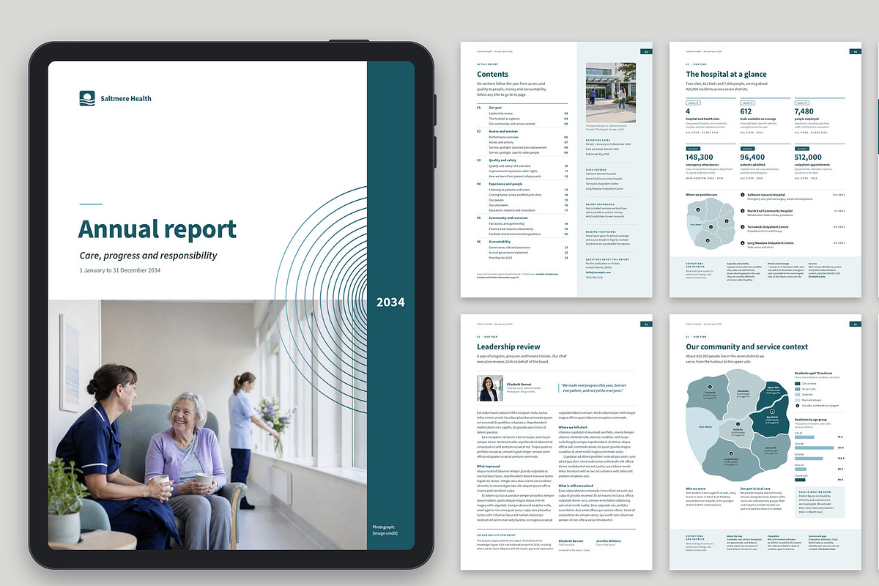The image size is (879, 586).
Task: Click the ACTIVITY tag above '96,400'
Action: 748,149
